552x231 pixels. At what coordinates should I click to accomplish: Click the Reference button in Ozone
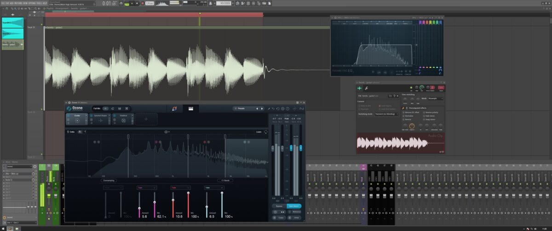(x=295, y=212)
